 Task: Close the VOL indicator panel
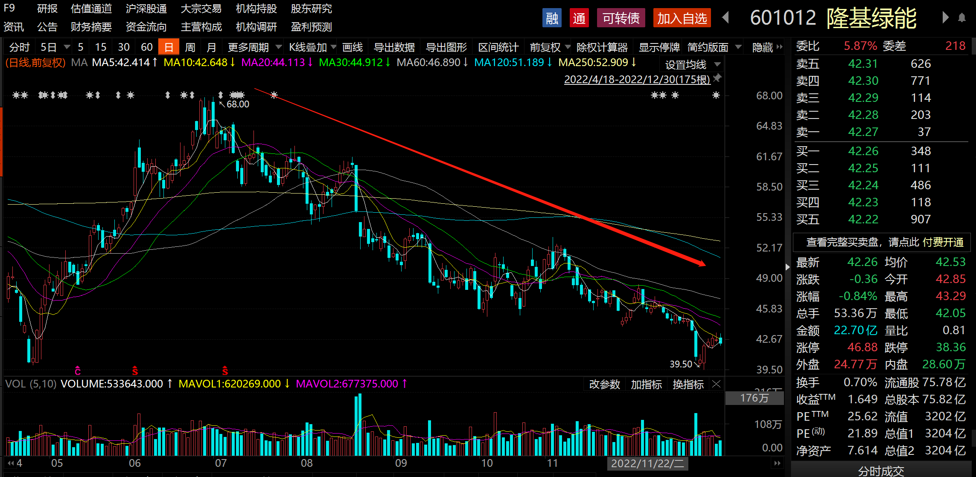716,384
